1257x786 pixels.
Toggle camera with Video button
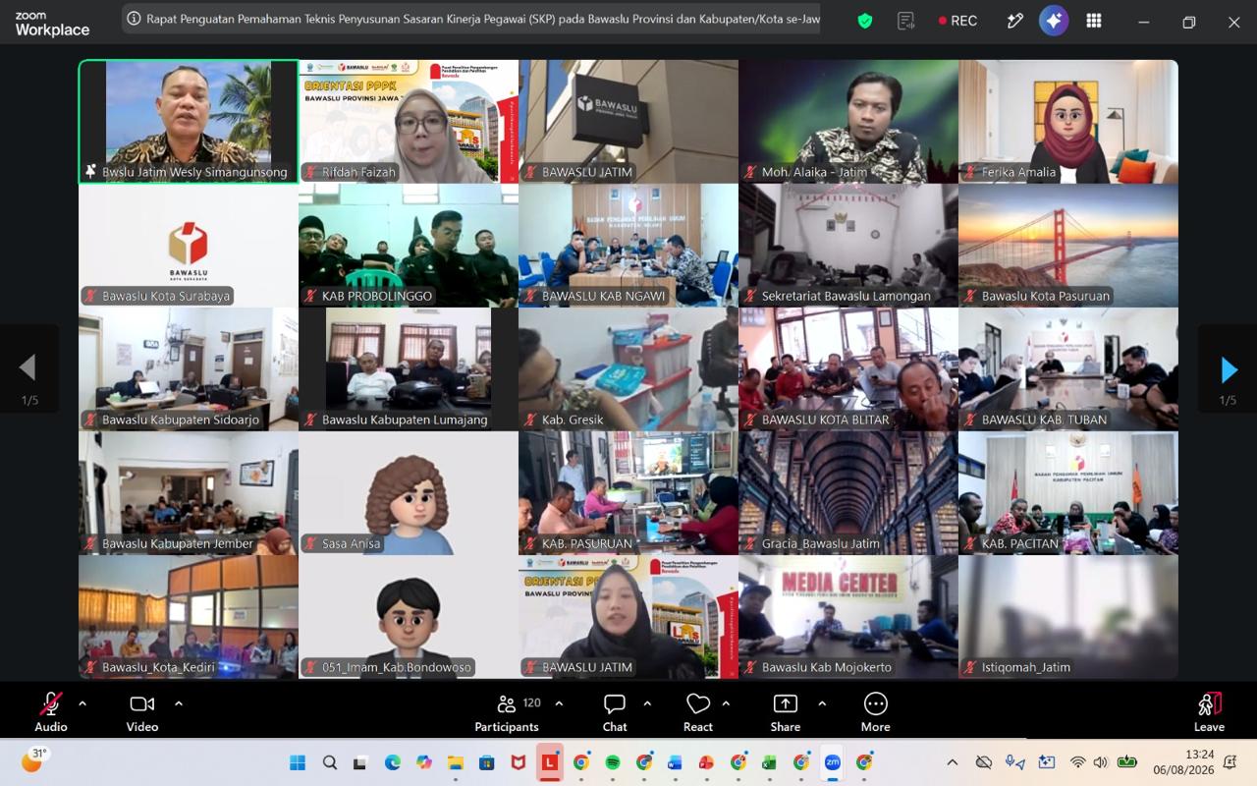pyautogui.click(x=142, y=713)
